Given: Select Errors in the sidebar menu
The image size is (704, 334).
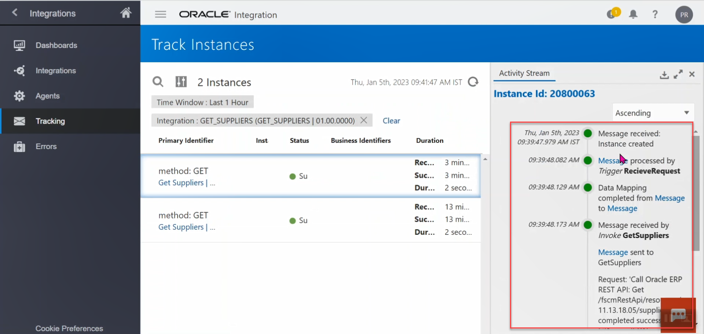Looking at the screenshot, I should click(46, 146).
